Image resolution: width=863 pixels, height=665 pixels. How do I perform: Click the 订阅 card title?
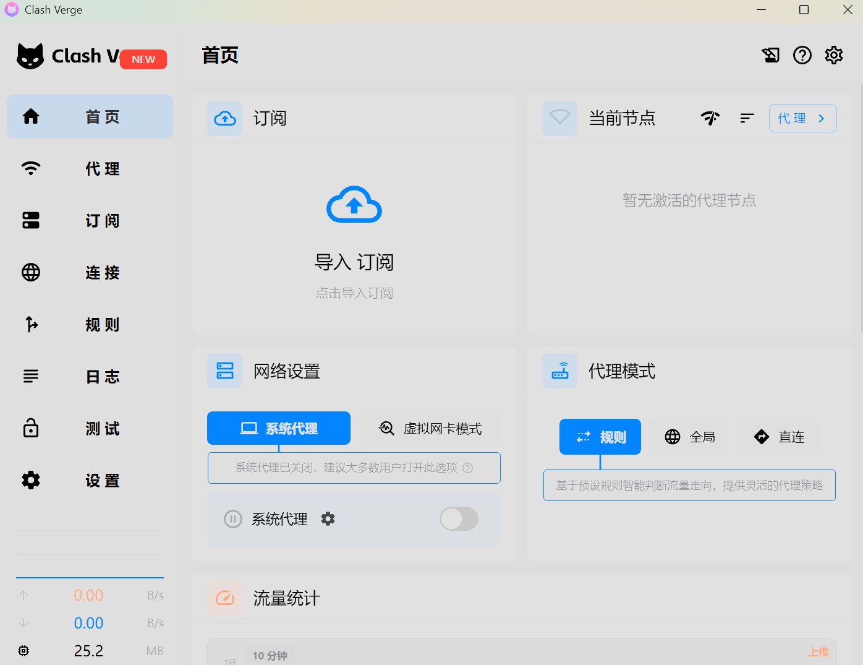(270, 118)
